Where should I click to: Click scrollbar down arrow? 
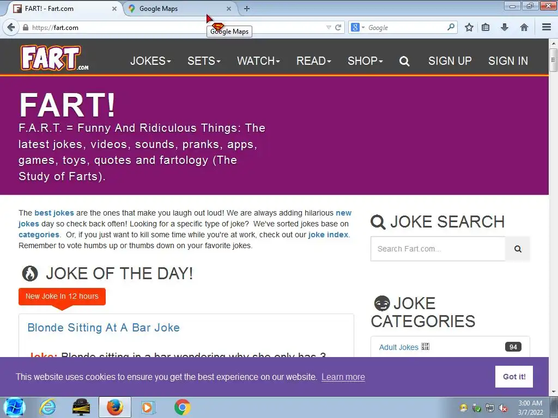click(x=553, y=392)
